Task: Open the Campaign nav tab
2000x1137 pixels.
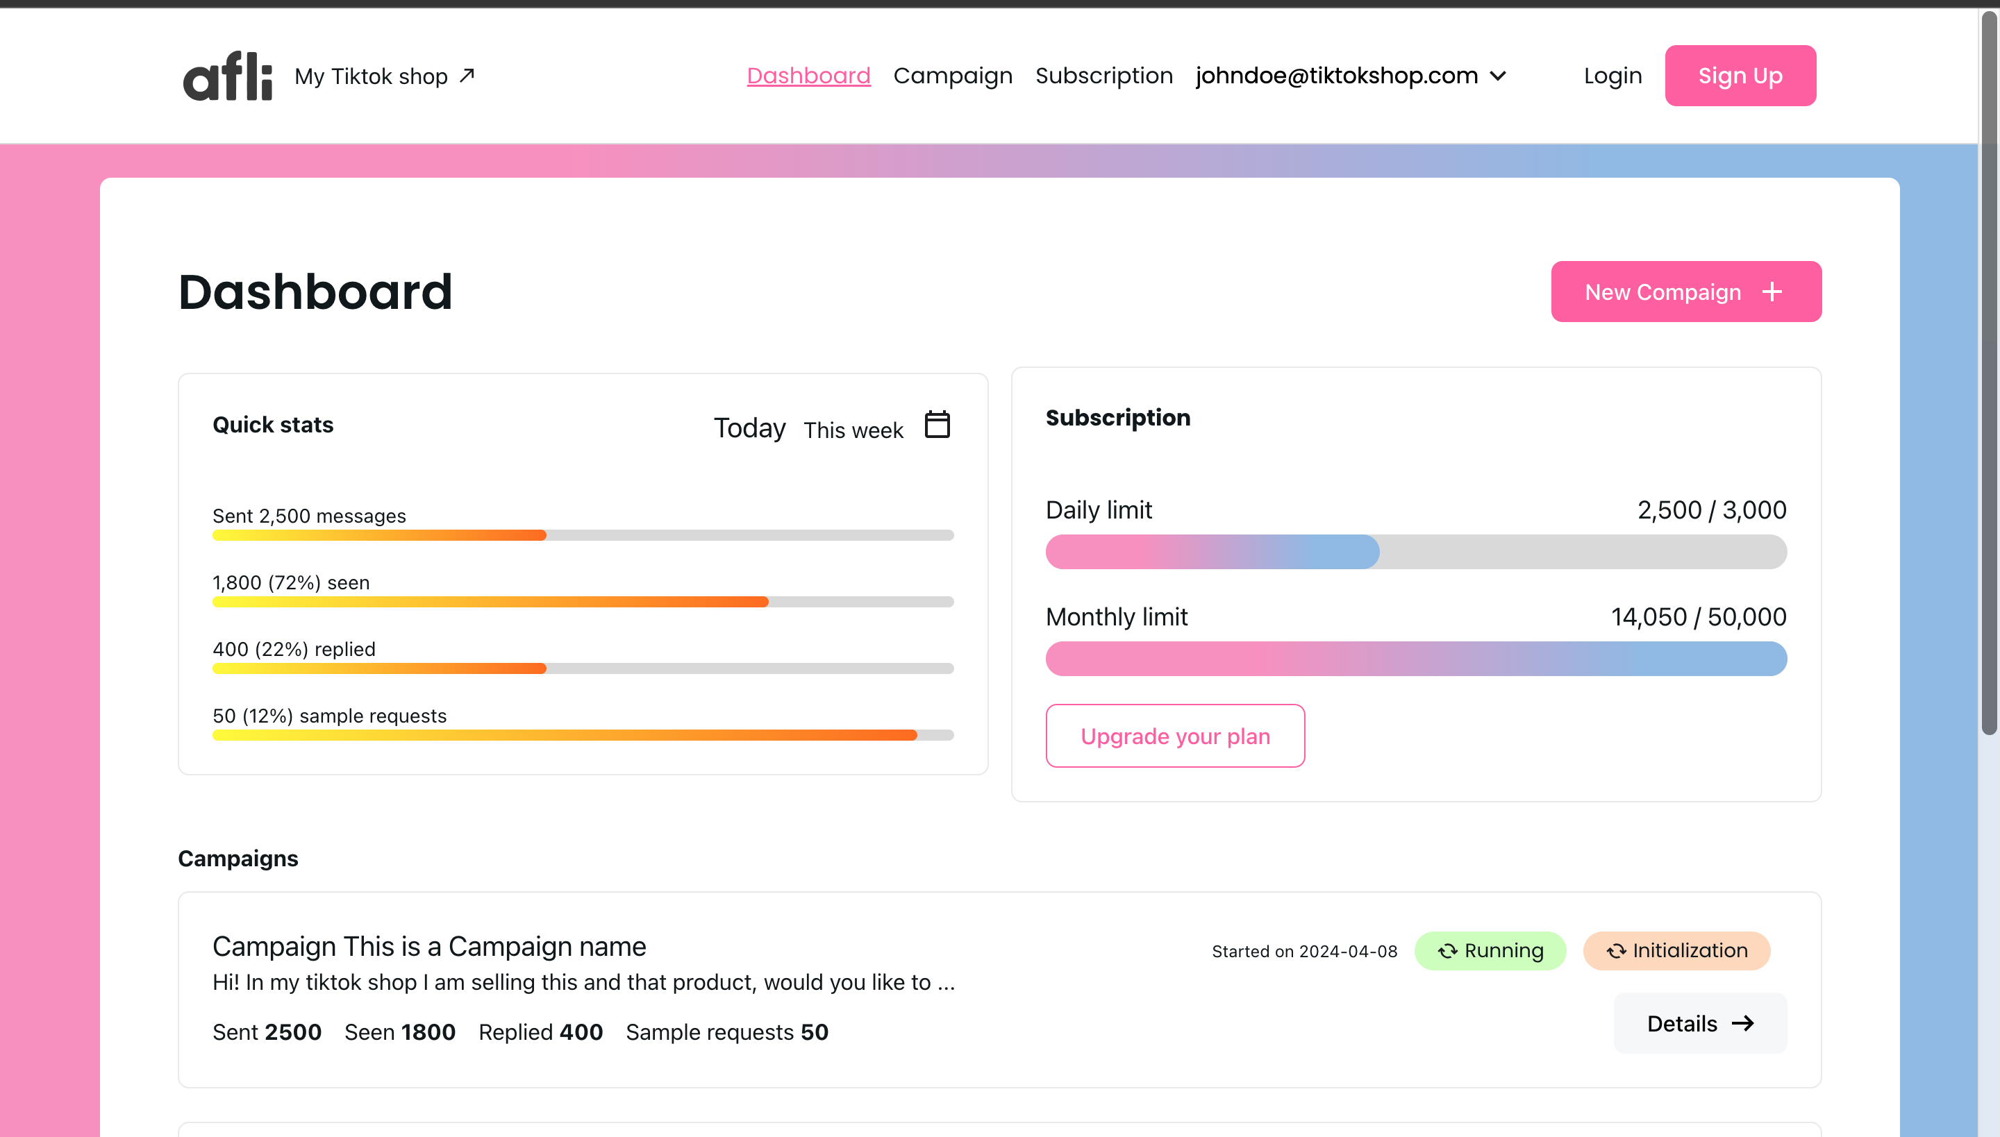Action: pyautogui.click(x=952, y=75)
